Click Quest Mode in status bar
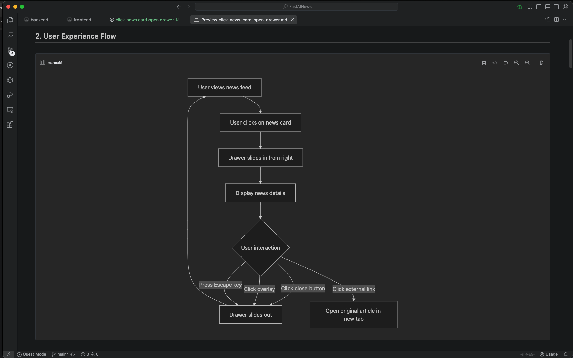 (31, 354)
